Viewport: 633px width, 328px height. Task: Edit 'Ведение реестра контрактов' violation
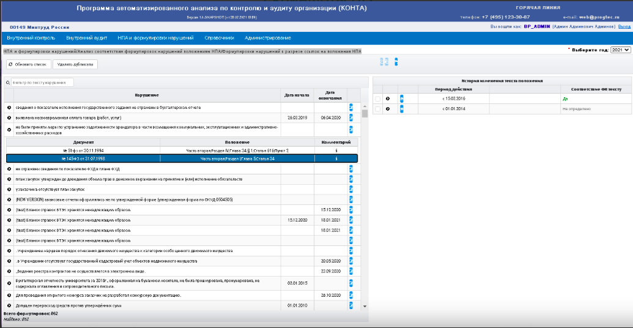click(351, 272)
